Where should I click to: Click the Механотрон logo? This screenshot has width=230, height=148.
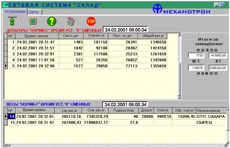point(181,9)
